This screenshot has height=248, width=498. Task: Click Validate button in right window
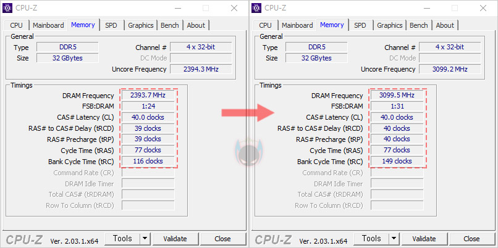[x=424, y=239]
